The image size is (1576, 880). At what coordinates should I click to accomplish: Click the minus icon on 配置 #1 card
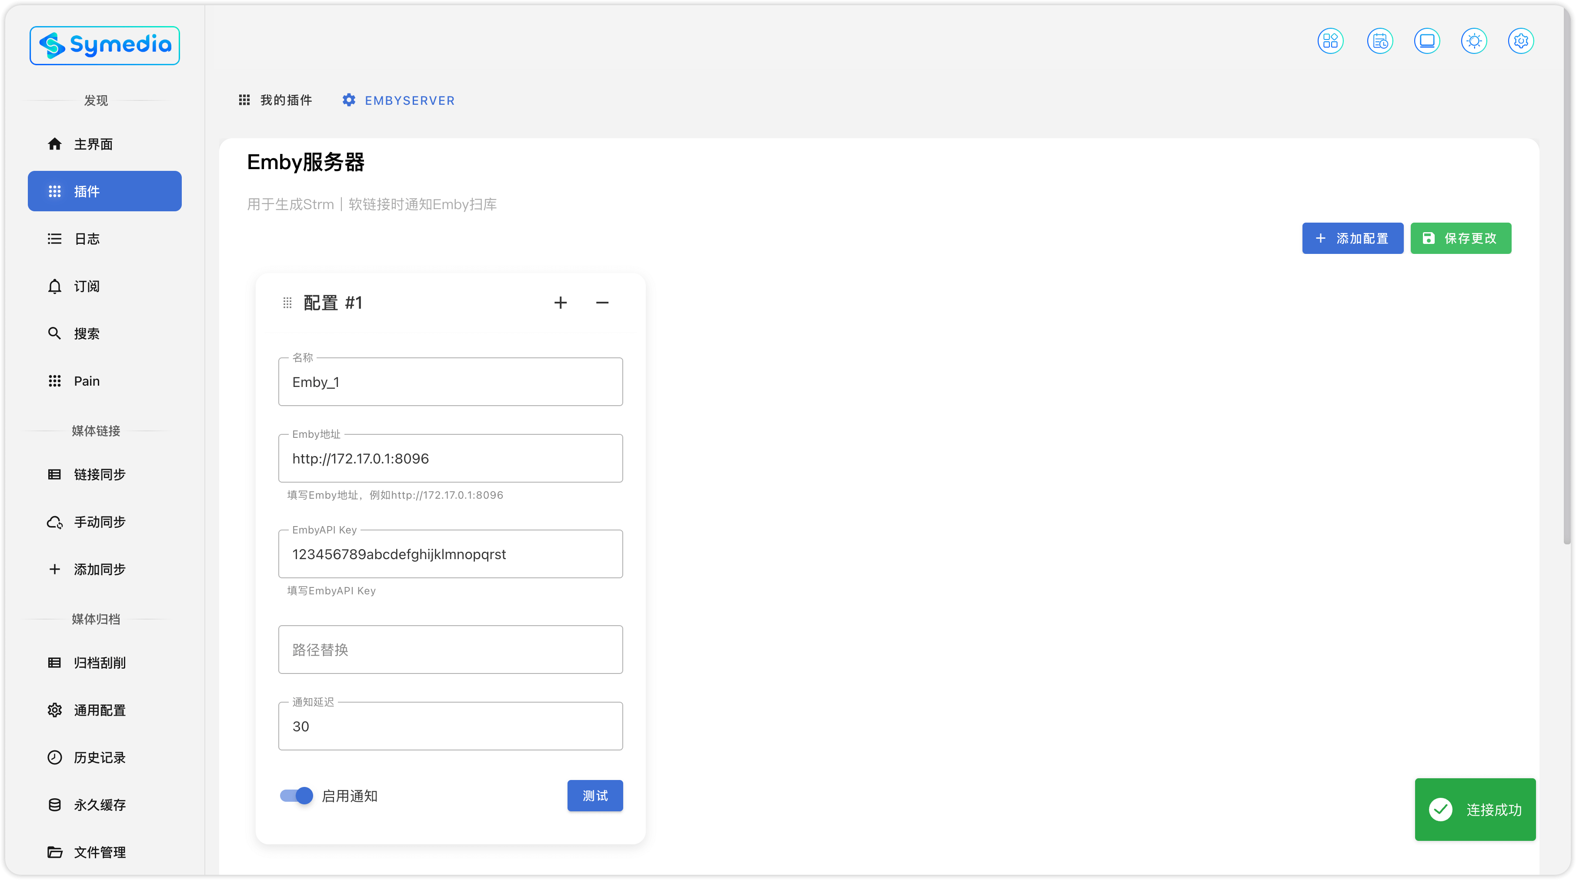click(x=602, y=303)
